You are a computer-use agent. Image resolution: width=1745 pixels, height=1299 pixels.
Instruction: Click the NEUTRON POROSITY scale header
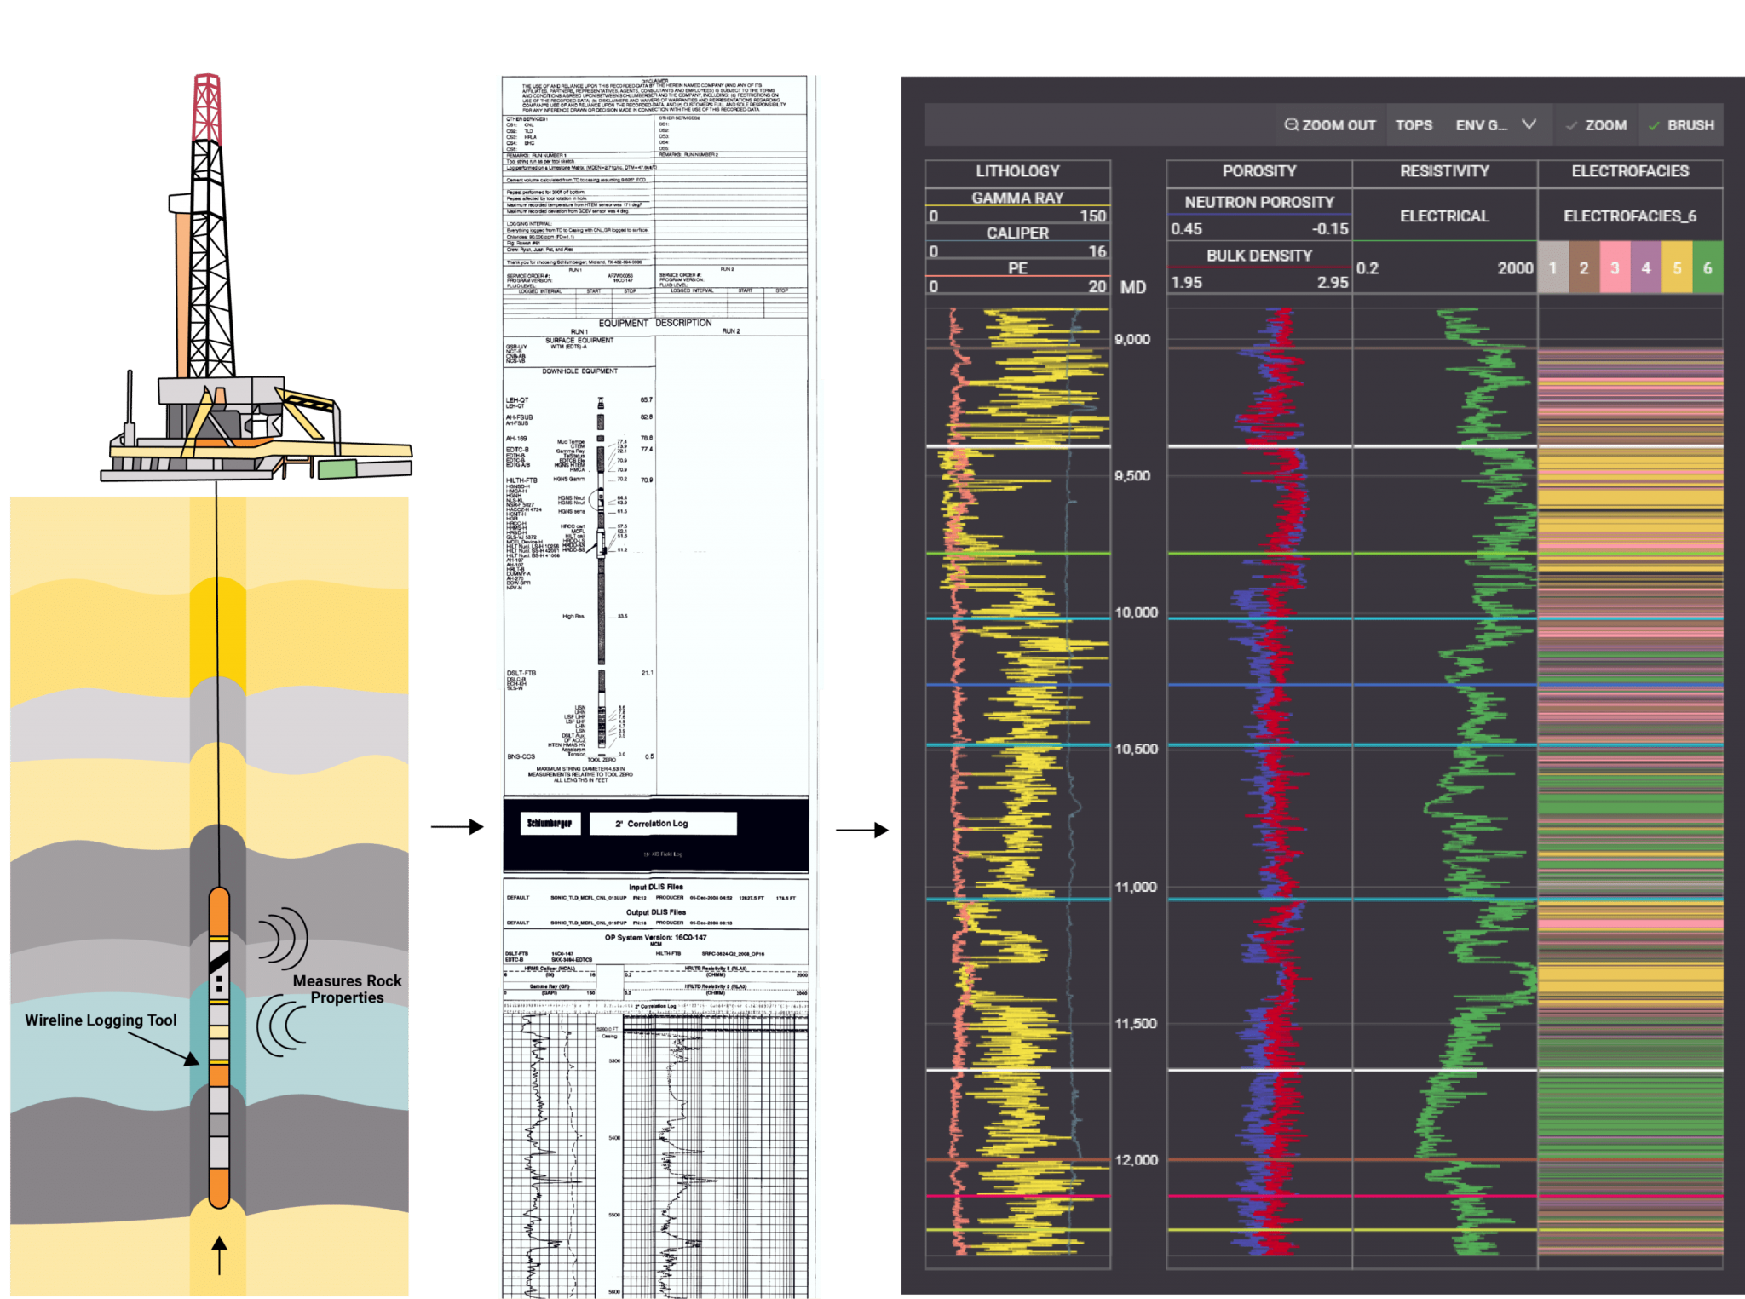click(1259, 203)
